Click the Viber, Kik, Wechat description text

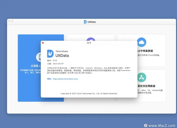(x=150, y=92)
